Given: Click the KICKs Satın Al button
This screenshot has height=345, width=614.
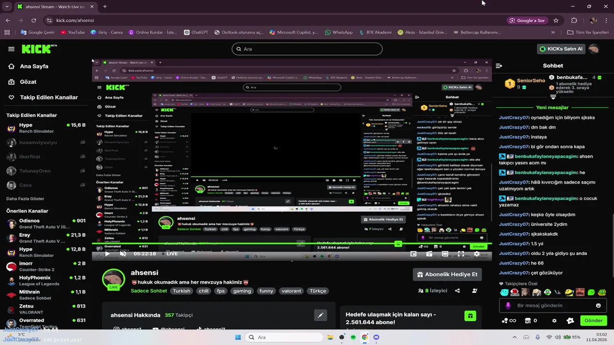Looking at the screenshot, I should click(x=561, y=49).
